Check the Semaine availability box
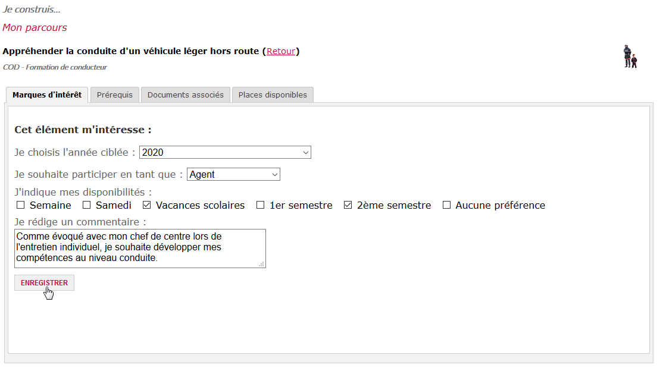 coord(20,205)
